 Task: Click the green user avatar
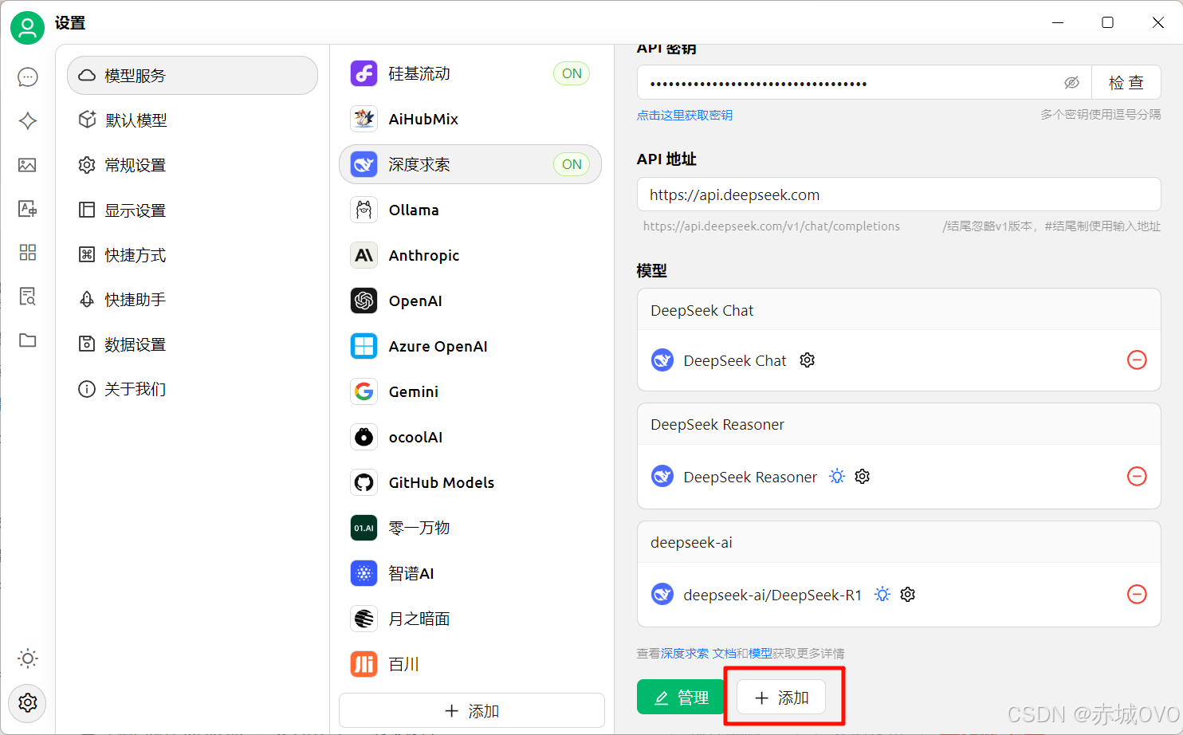tap(27, 28)
